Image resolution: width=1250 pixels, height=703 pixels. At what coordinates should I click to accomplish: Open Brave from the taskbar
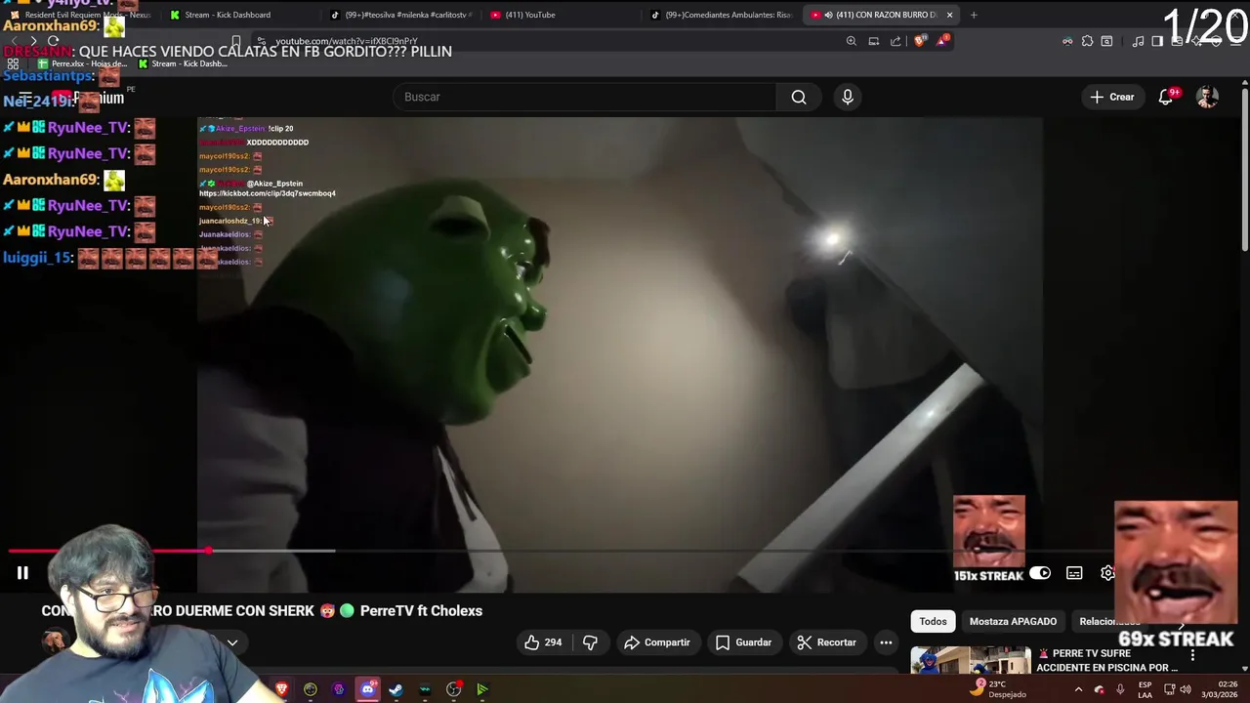coord(282,689)
